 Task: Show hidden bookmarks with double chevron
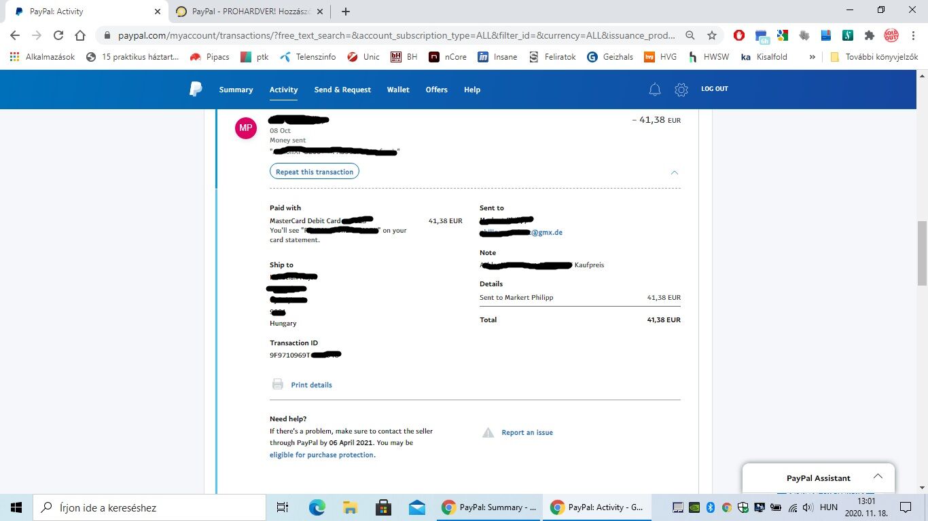click(812, 57)
